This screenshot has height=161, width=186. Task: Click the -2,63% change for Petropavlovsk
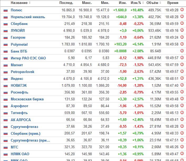tap(139, 72)
